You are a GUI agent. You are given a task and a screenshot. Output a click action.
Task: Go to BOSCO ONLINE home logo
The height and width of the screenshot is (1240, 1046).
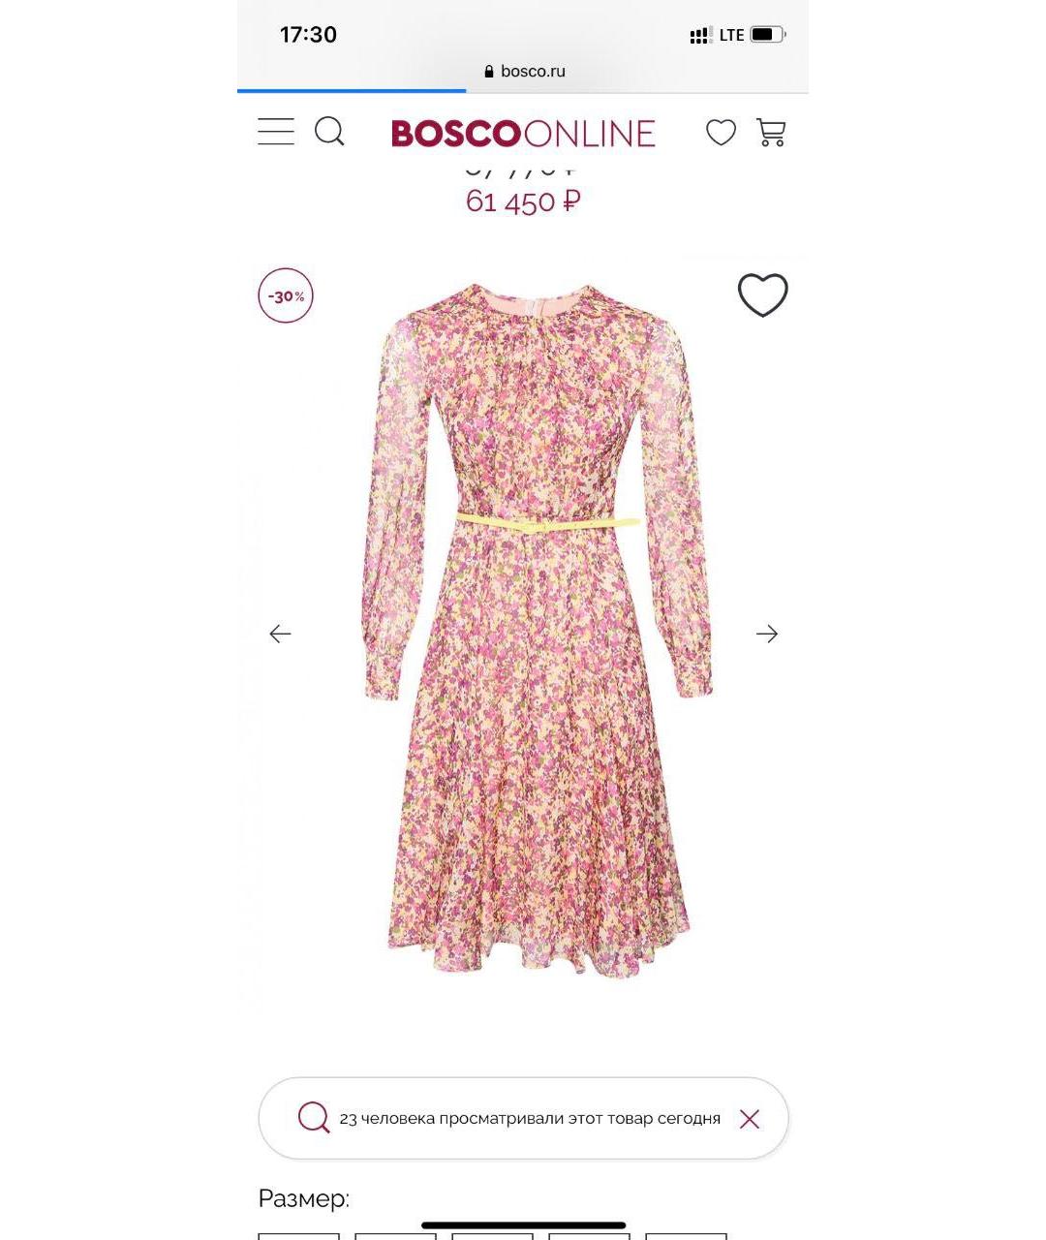[x=523, y=134]
